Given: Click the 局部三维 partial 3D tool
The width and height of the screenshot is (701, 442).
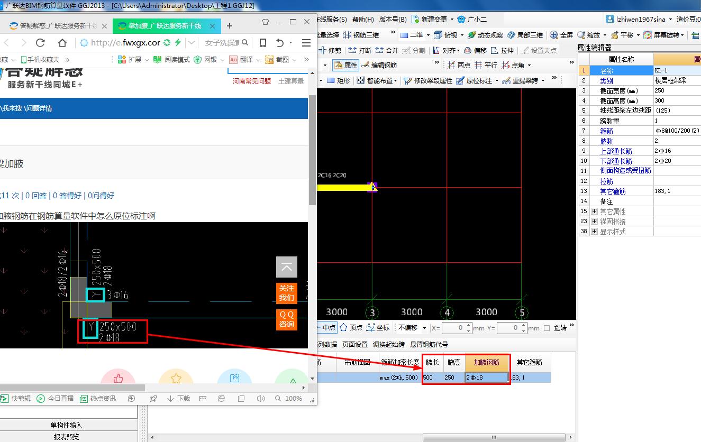Looking at the screenshot, I should 525,35.
